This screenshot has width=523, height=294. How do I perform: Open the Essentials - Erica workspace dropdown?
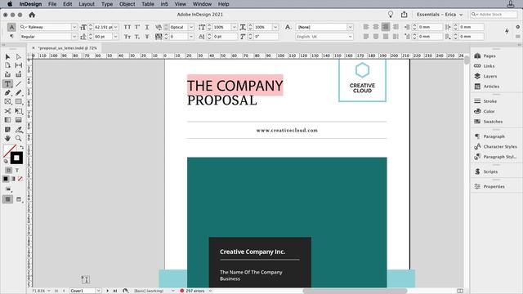pyautogui.click(x=440, y=15)
